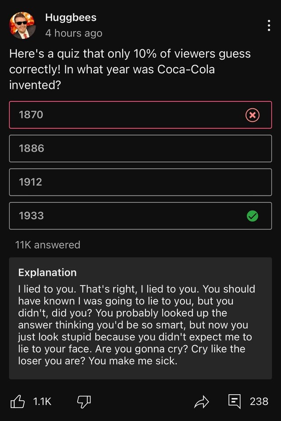281x421 pixels.
Task: Open the comments icon showing 238
Action: [x=234, y=401]
